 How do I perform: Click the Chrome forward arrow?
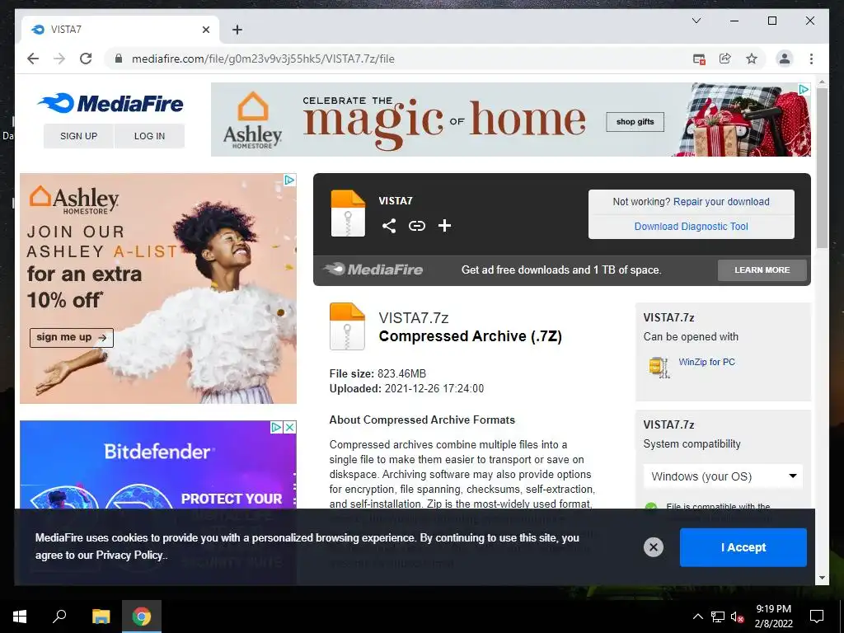click(59, 59)
